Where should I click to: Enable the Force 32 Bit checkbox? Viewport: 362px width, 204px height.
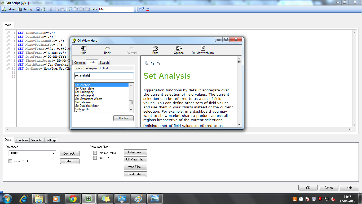(10, 161)
